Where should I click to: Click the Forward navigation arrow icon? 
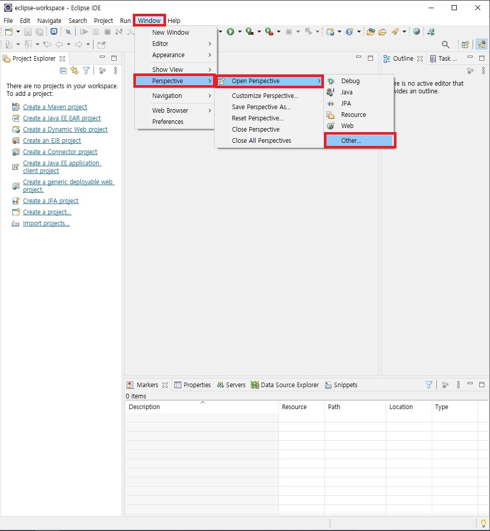click(x=79, y=44)
